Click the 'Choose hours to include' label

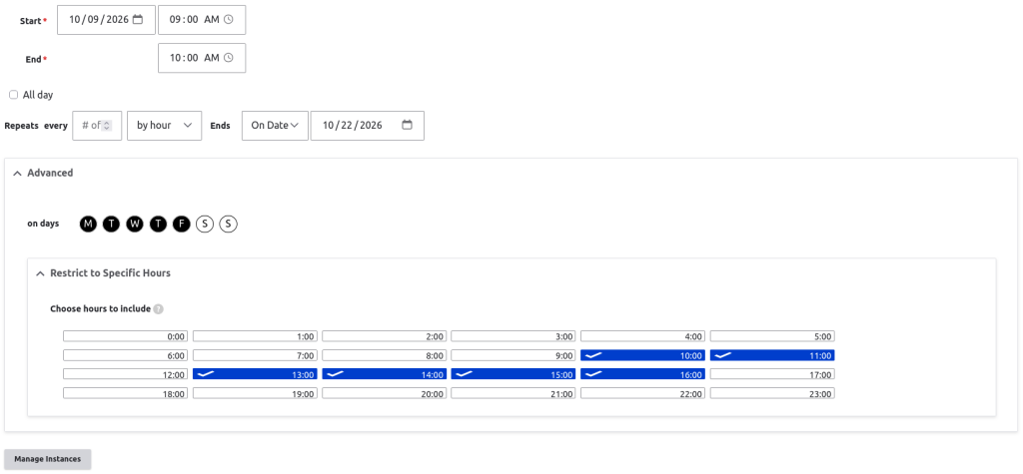coord(101,309)
